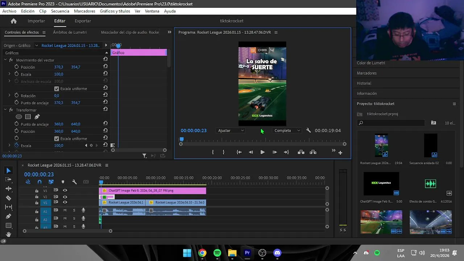Select the Razor tool
The height and width of the screenshot is (261, 464).
(9, 198)
